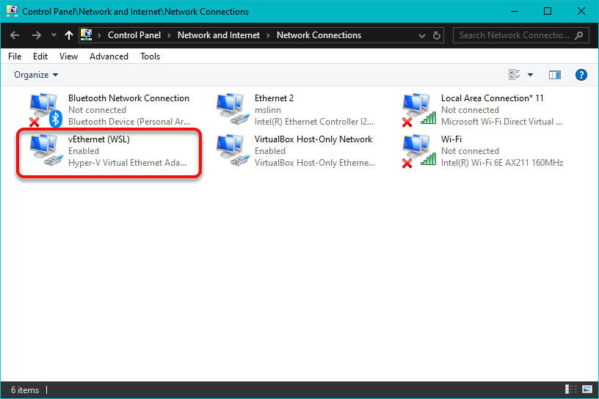Open the Advanced menu
This screenshot has width=599, height=399.
pyautogui.click(x=109, y=56)
